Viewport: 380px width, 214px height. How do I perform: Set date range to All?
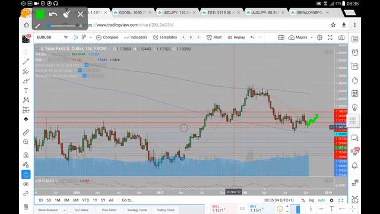click(111, 200)
